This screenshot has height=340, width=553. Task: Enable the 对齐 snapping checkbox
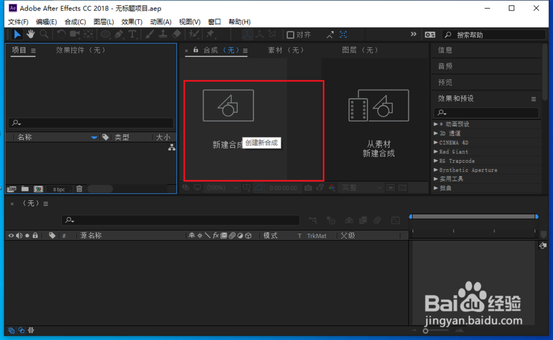290,34
